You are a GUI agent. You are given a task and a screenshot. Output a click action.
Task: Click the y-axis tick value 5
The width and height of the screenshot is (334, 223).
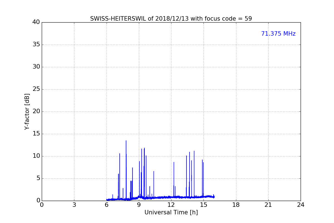pyautogui.click(x=38, y=178)
